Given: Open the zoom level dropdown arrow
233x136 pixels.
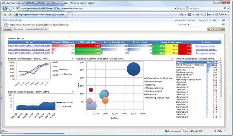Looking at the screenshot, I should pyautogui.click(x=225, y=131).
